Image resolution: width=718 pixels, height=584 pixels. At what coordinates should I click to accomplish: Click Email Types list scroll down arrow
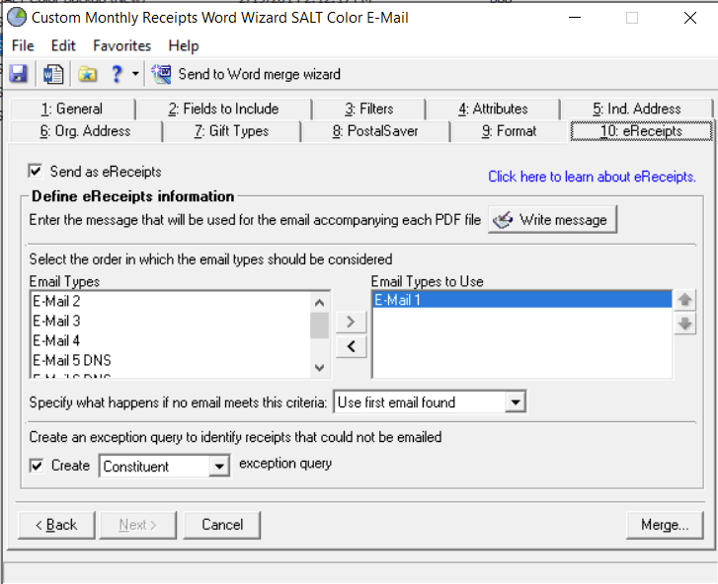(320, 368)
